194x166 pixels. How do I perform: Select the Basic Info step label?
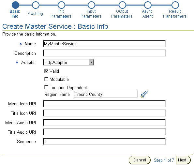tap(15, 14)
